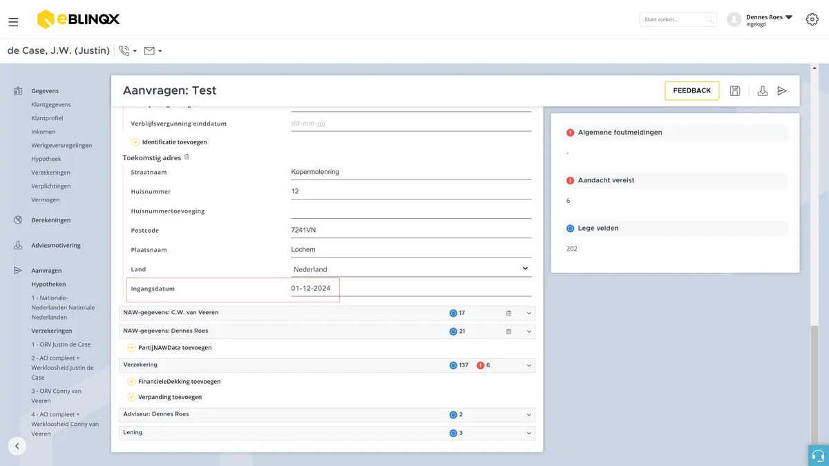
Task: Open the hamburger navigation menu
Action: click(13, 22)
